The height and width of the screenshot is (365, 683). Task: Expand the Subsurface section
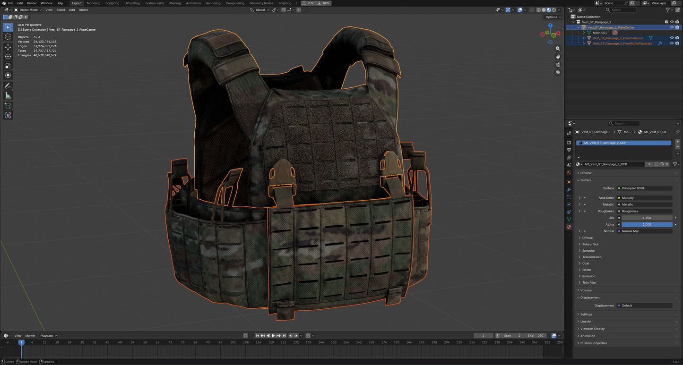coord(590,244)
